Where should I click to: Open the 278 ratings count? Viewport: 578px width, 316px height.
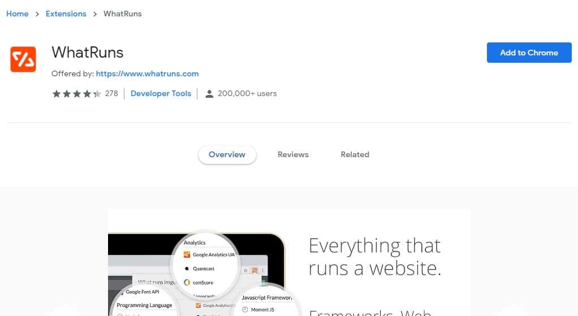click(x=111, y=93)
